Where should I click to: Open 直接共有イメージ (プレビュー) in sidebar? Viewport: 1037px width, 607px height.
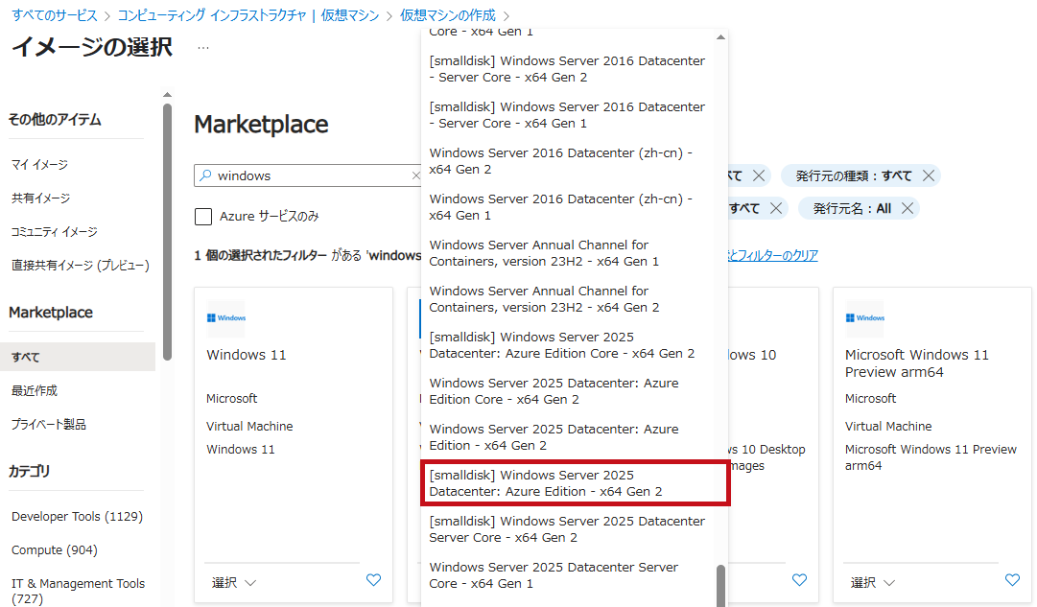click(80, 266)
